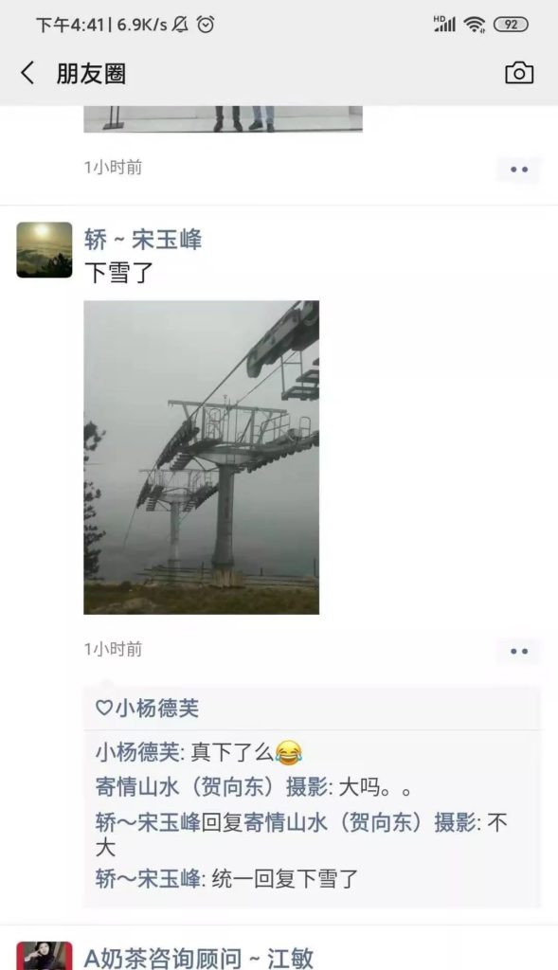558x970 pixels.
Task: Open the two-dot menu under snow post
Action: pos(518,651)
